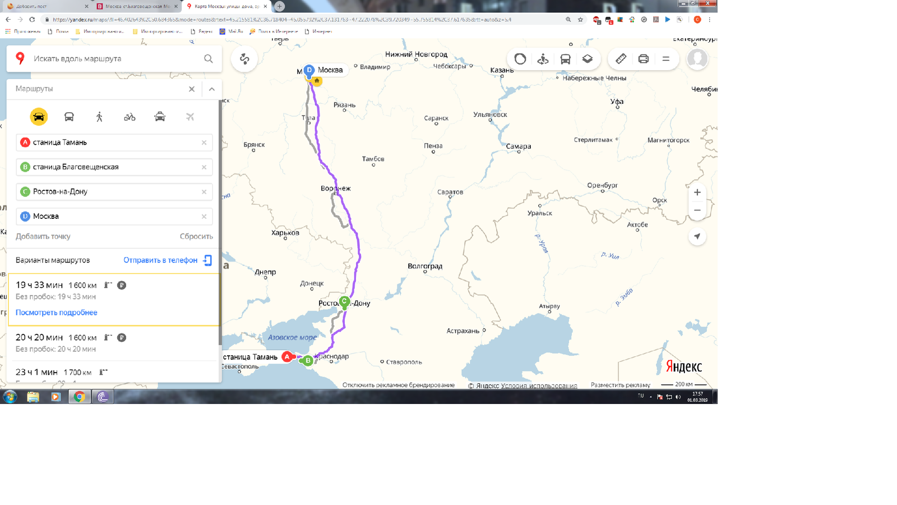Go back with the browser back arrow
This screenshot has height=505, width=897.
[x=8, y=20]
